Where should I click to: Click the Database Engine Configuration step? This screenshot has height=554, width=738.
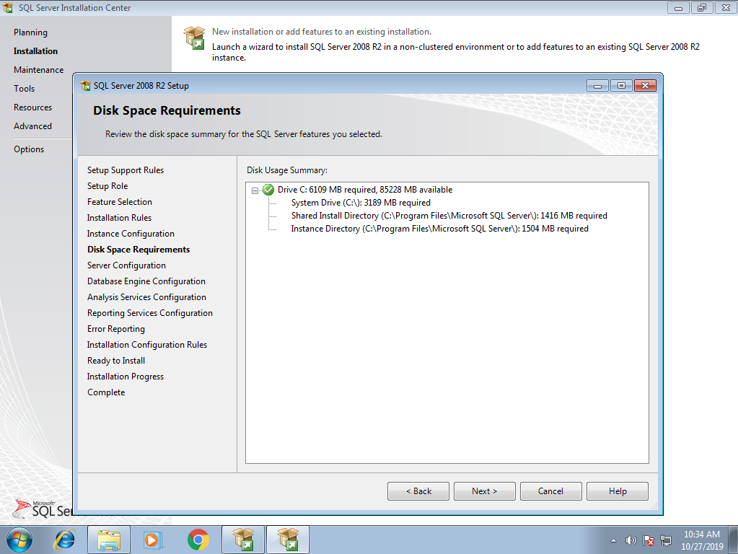coord(146,281)
